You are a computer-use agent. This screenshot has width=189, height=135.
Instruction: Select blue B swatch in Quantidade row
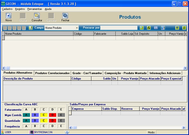point(35,121)
